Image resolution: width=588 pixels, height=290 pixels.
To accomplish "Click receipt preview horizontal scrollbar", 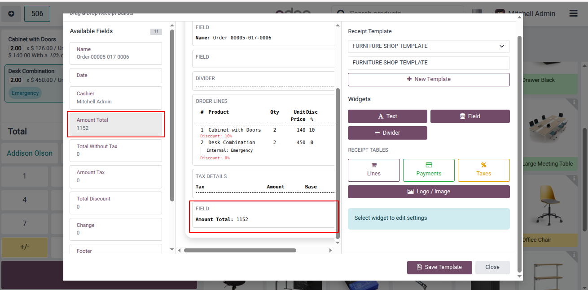I will 240,251.
